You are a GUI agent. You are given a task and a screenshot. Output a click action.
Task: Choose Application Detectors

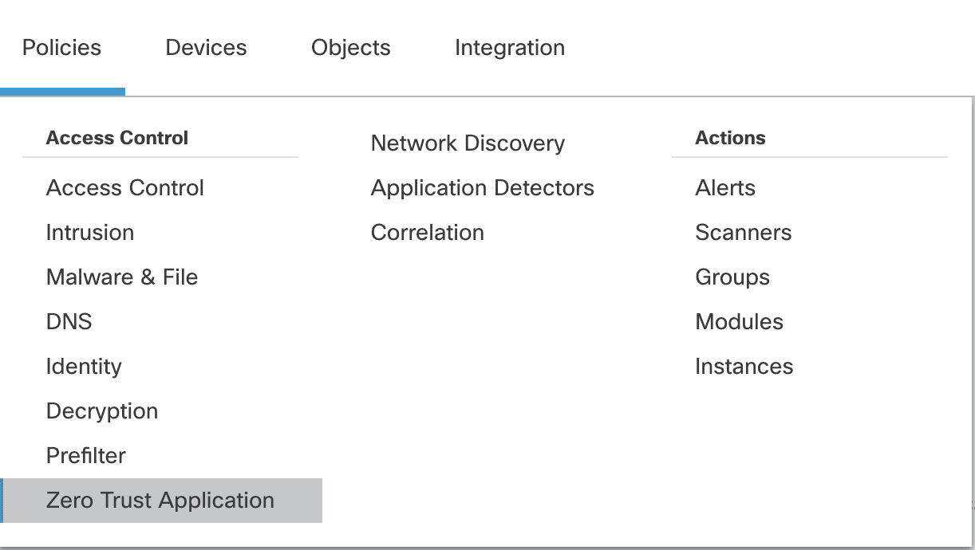[483, 188]
